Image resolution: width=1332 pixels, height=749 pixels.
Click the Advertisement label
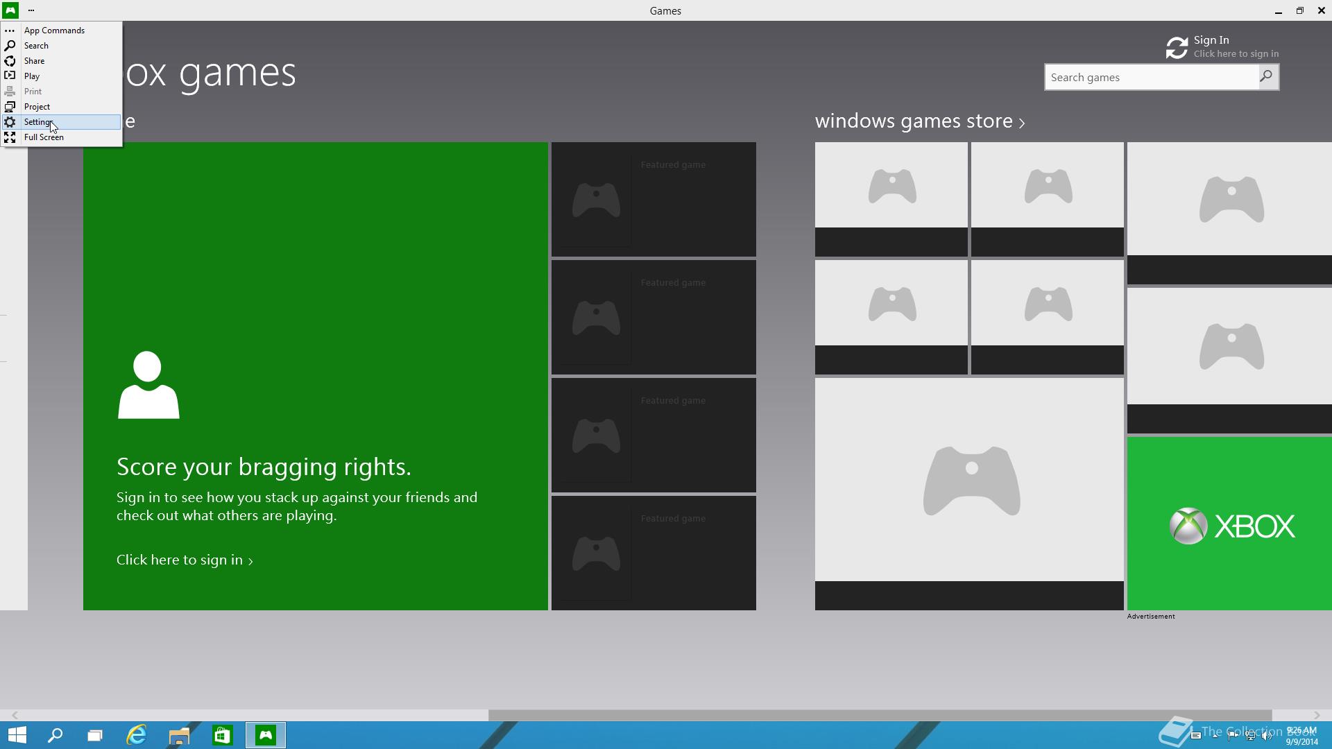[x=1151, y=616]
